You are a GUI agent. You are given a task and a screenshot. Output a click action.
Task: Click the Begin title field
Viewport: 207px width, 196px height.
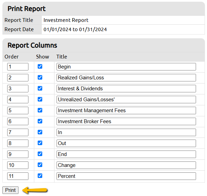[126, 67]
